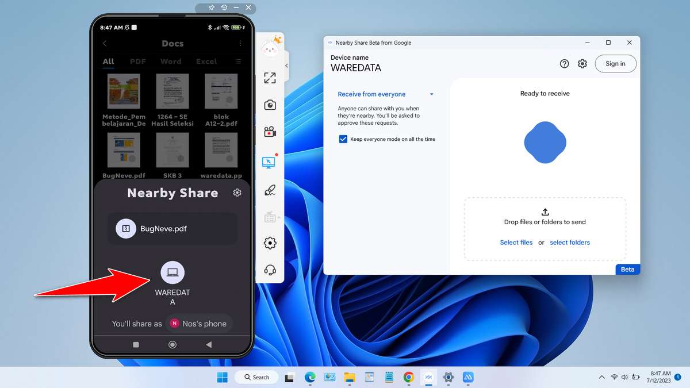Click the WAREDATA device name text
Screen dimensions: 690x388
click(x=356, y=68)
